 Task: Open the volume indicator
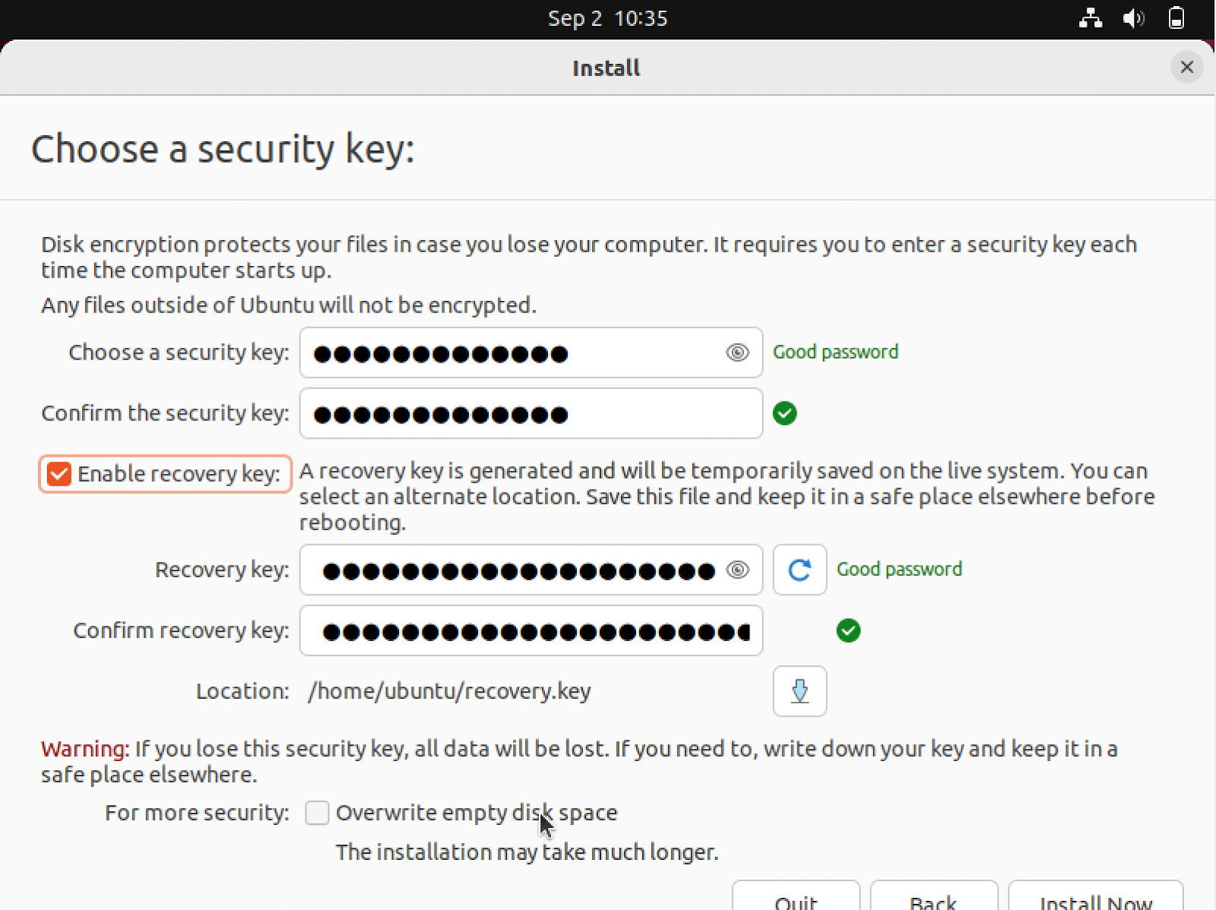click(1133, 18)
